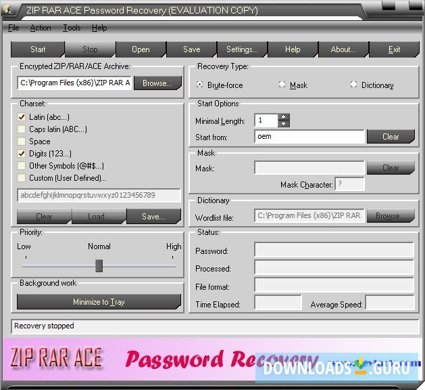Image resolution: width=425 pixels, height=390 pixels.
Task: Click the Minimal Length value field
Action: pyautogui.click(x=266, y=121)
